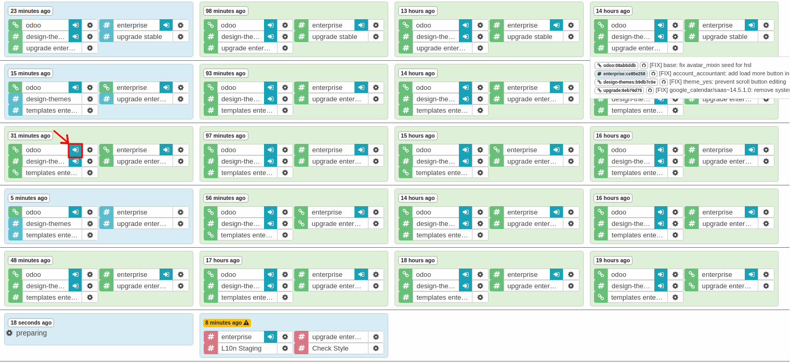This screenshot has height=362, width=790.
Task: Open gear menu for enterprise in 23 minutes ago batch
Action: click(180, 25)
